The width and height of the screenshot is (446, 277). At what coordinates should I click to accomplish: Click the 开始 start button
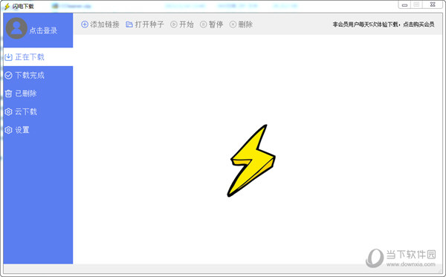click(x=182, y=25)
